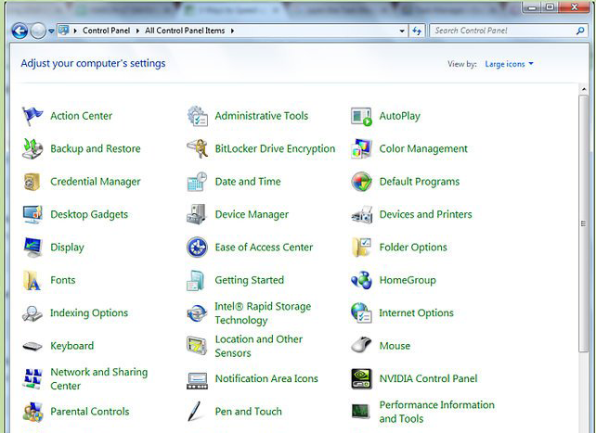Viewport: 596px width, 433px height.
Task: Open the Getting Started icon
Action: click(197, 280)
